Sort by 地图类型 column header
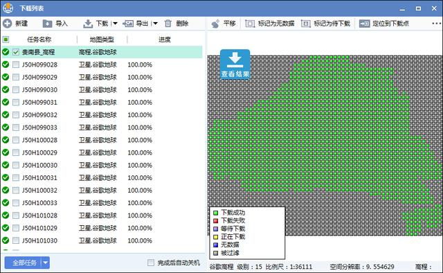 (102, 39)
